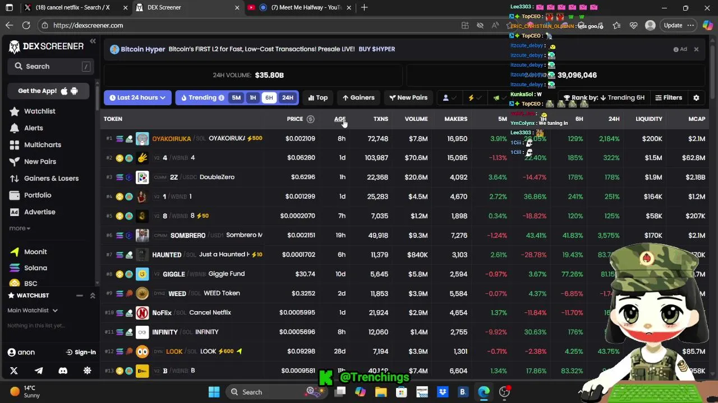Viewport: 718px width, 403px height.
Task: Close the Bitcoin Hyper ad banner
Action: (x=696, y=49)
